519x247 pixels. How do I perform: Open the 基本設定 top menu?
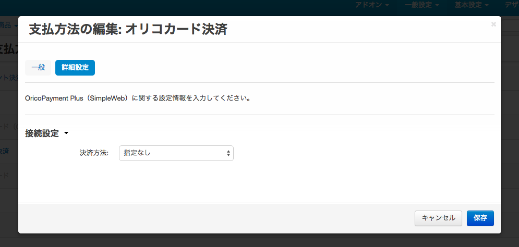tap(470, 5)
